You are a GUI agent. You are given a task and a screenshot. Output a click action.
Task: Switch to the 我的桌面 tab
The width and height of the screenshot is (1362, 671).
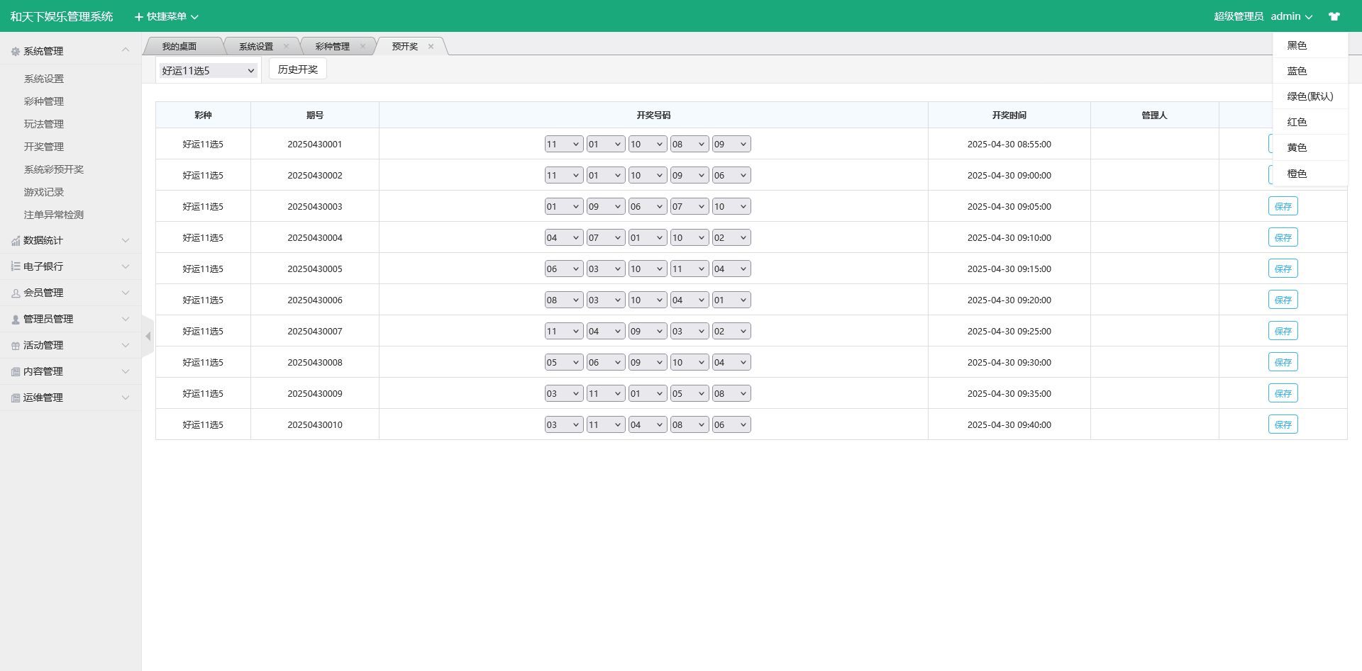179,47
